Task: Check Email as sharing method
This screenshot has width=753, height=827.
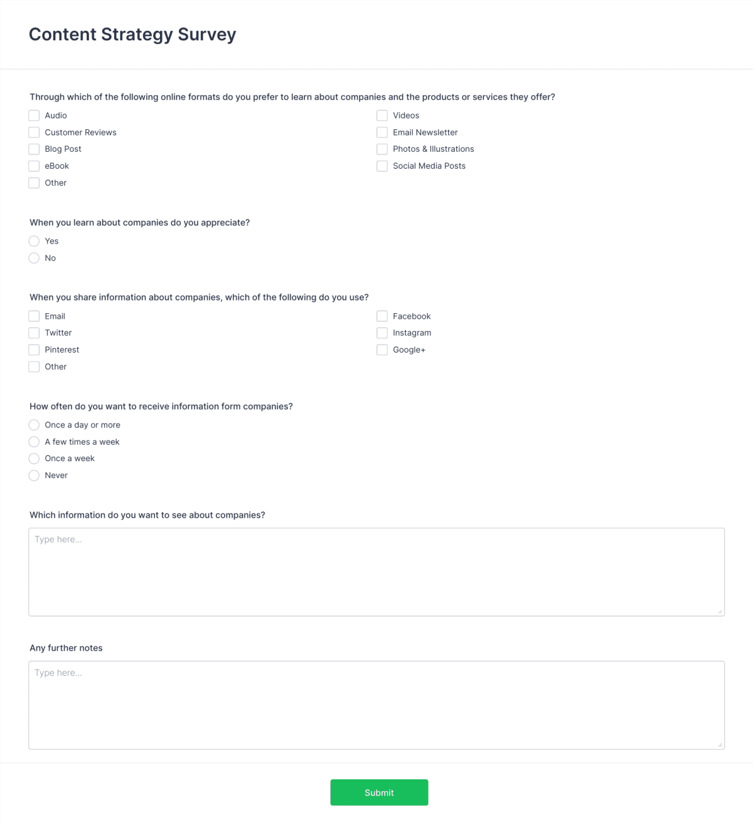Action: (x=34, y=316)
